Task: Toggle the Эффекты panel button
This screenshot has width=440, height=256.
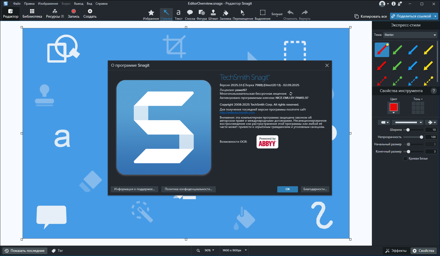Action: coord(396,251)
